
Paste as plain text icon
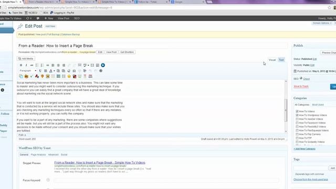click(x=58, y=71)
